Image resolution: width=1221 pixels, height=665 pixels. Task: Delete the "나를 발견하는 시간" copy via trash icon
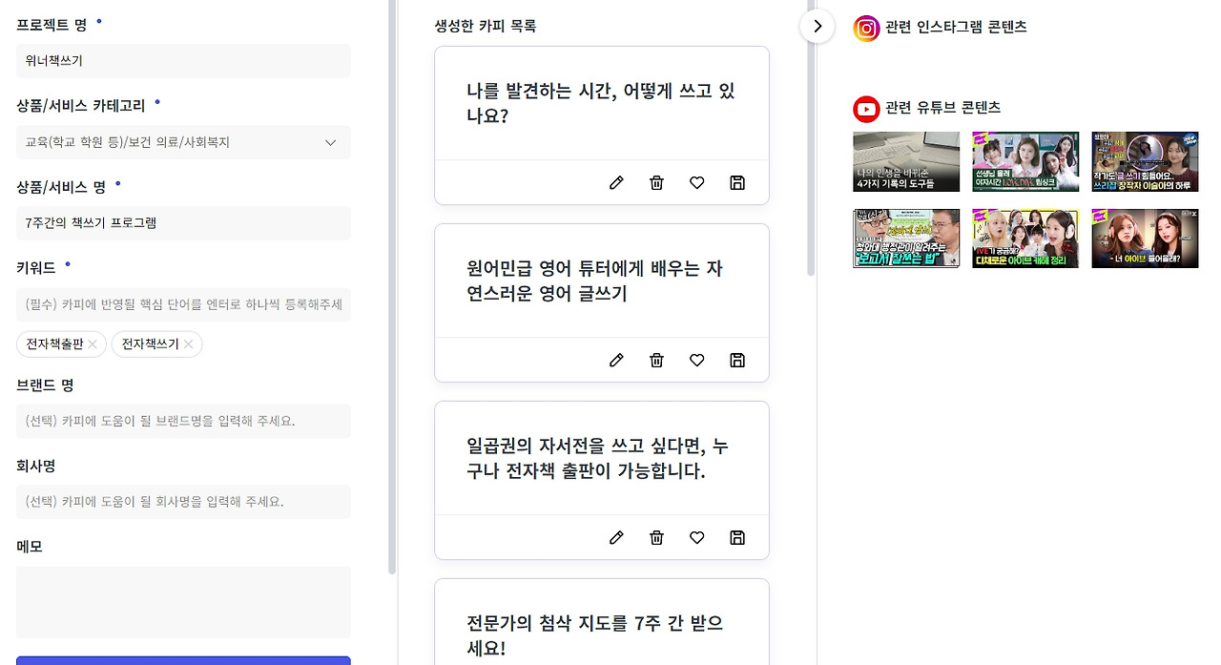[656, 182]
